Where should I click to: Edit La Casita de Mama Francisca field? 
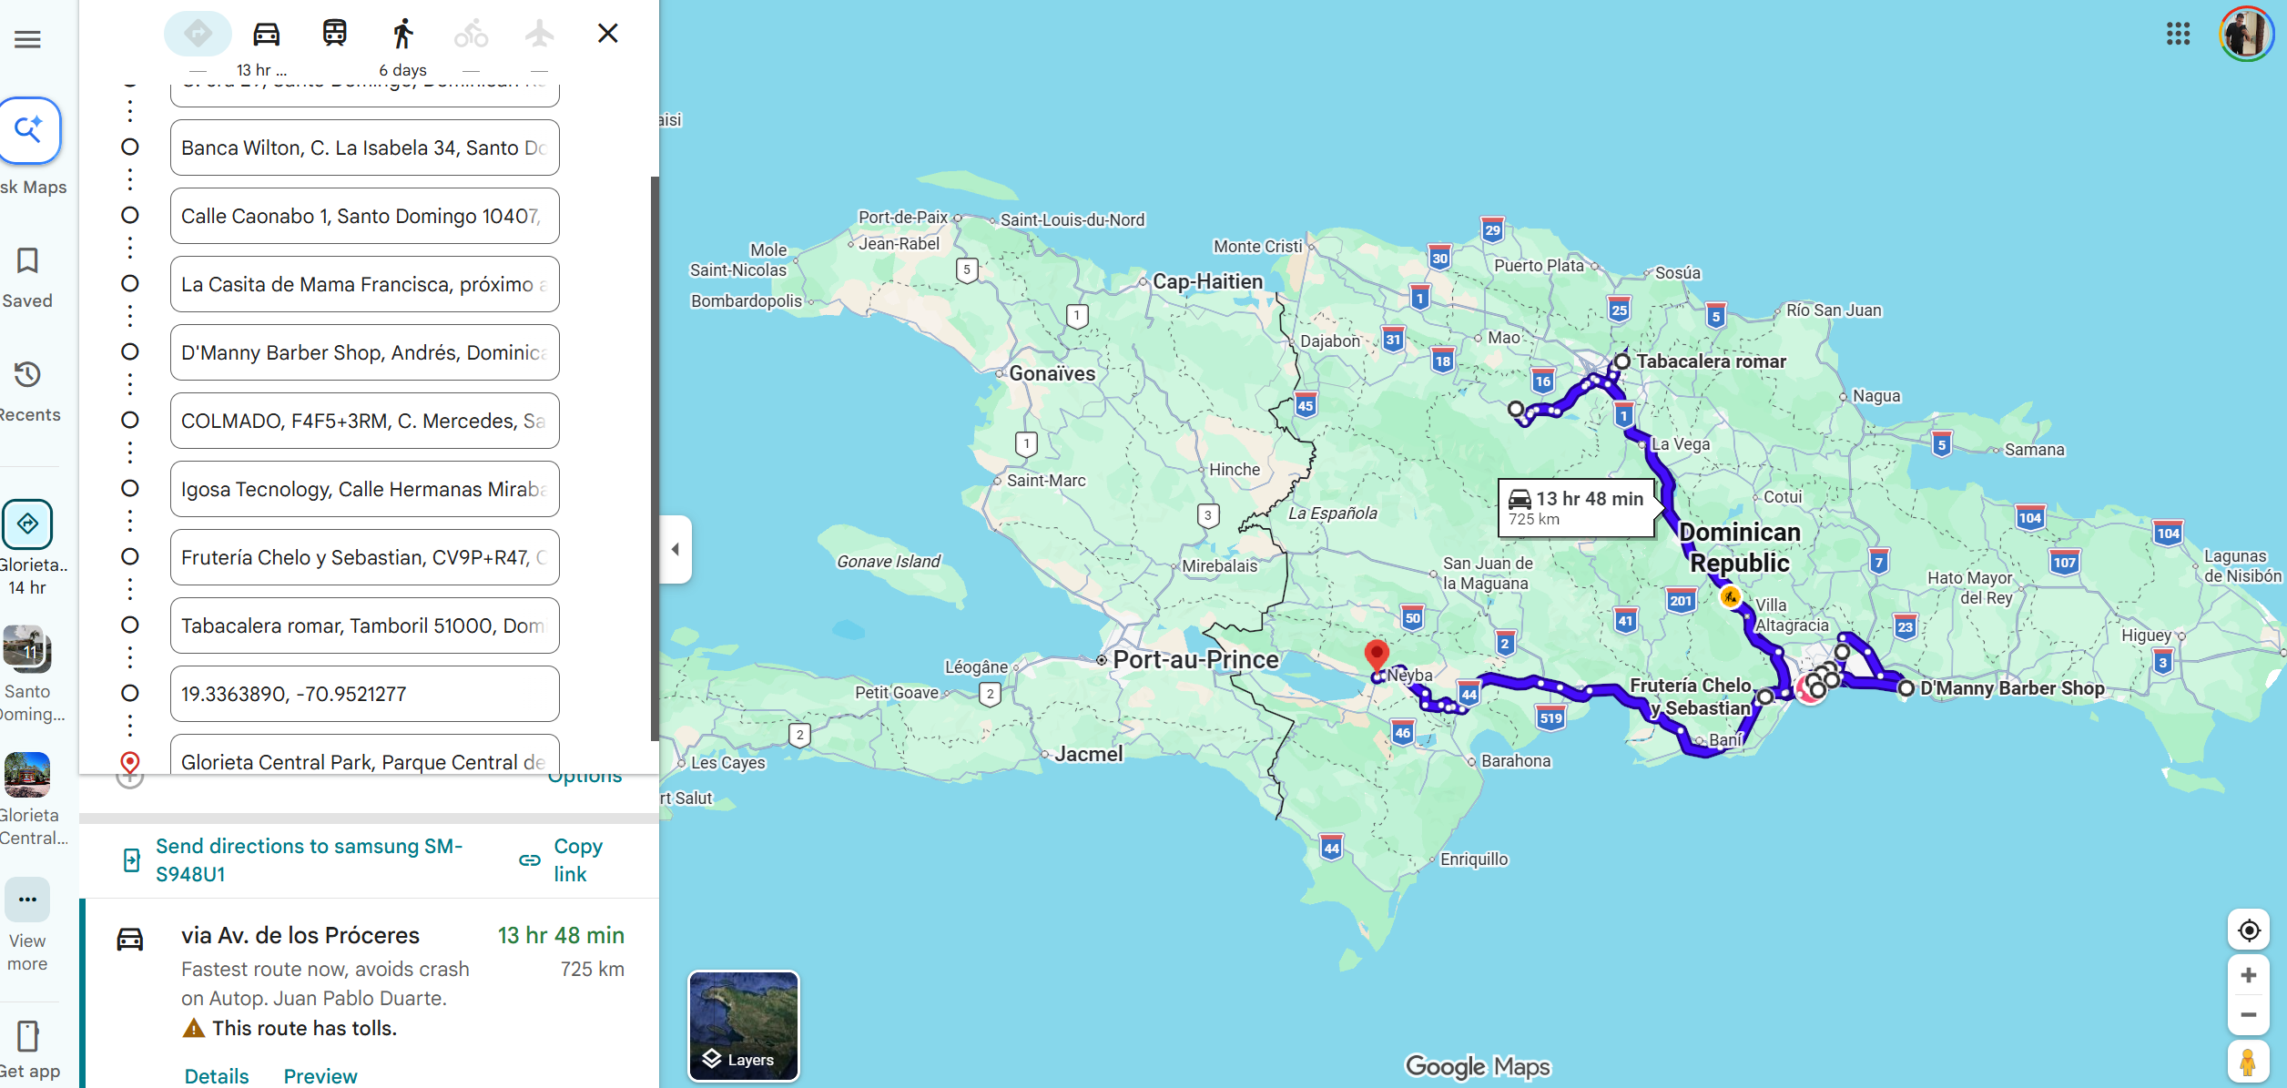[364, 284]
